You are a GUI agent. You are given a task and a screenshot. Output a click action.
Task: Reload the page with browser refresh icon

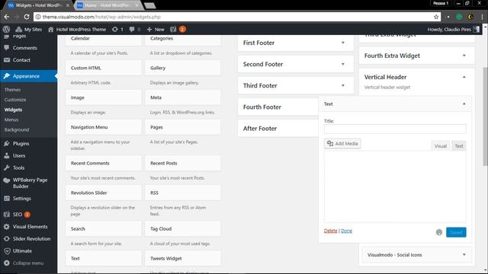click(x=27, y=17)
